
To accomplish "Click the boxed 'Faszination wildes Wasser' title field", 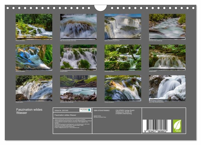I will click(65, 115).
